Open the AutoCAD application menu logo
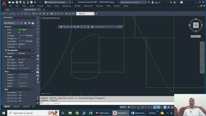This screenshot has width=206, height=116. coord(4,4)
